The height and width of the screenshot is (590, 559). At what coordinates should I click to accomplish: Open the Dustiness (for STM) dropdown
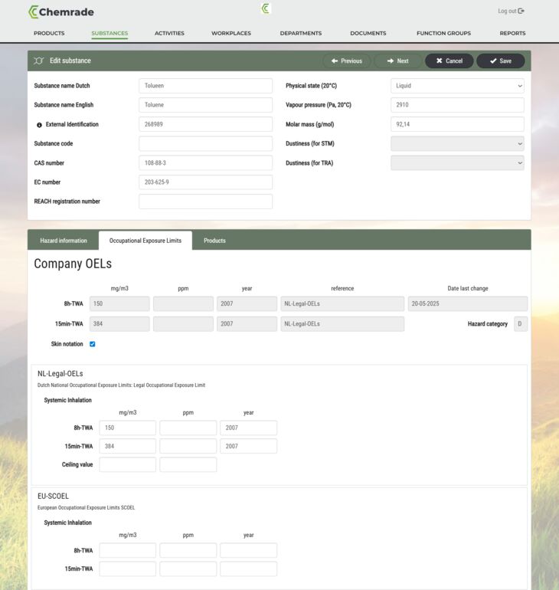457,143
